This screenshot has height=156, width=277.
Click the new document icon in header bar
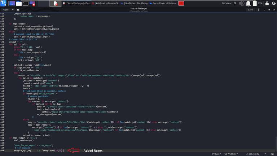[18, 10]
